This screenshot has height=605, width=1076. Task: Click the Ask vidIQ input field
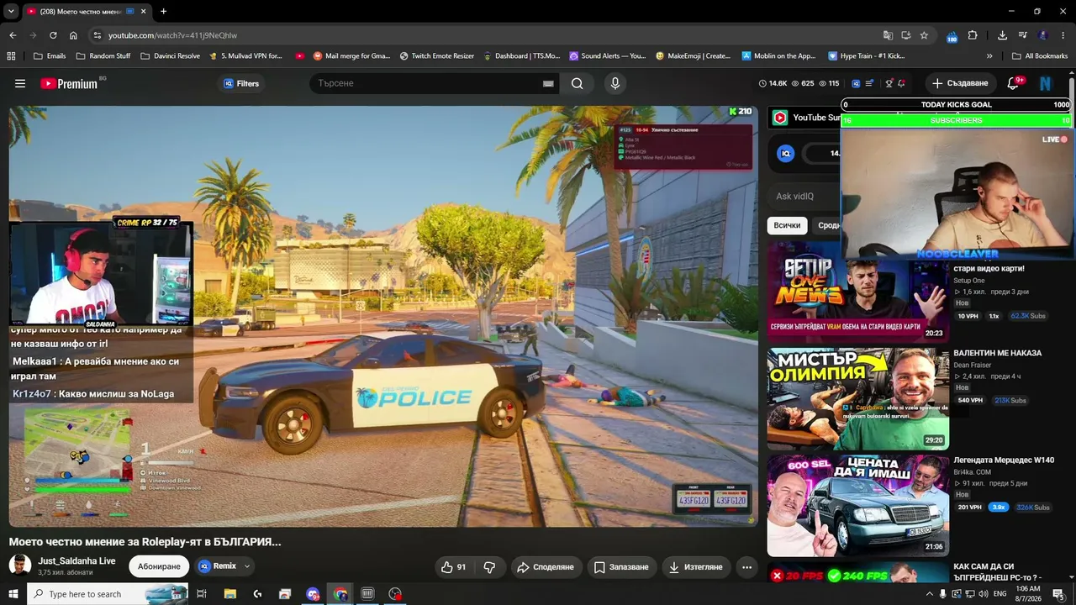pyautogui.click(x=804, y=197)
